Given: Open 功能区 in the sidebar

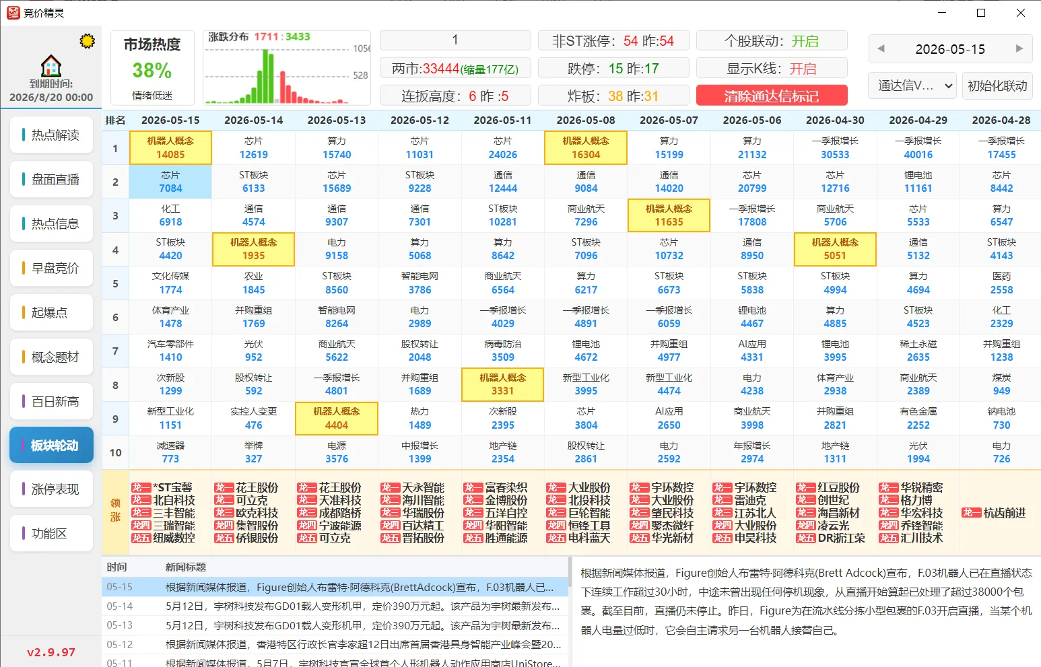Looking at the screenshot, I should click(51, 534).
